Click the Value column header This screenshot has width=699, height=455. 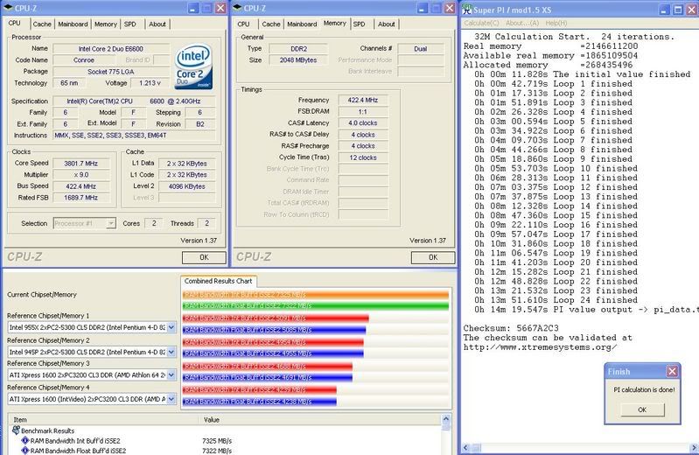319,420
